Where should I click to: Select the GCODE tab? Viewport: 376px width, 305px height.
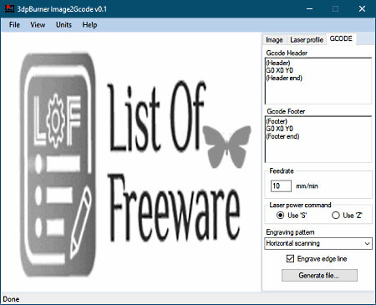coord(341,38)
